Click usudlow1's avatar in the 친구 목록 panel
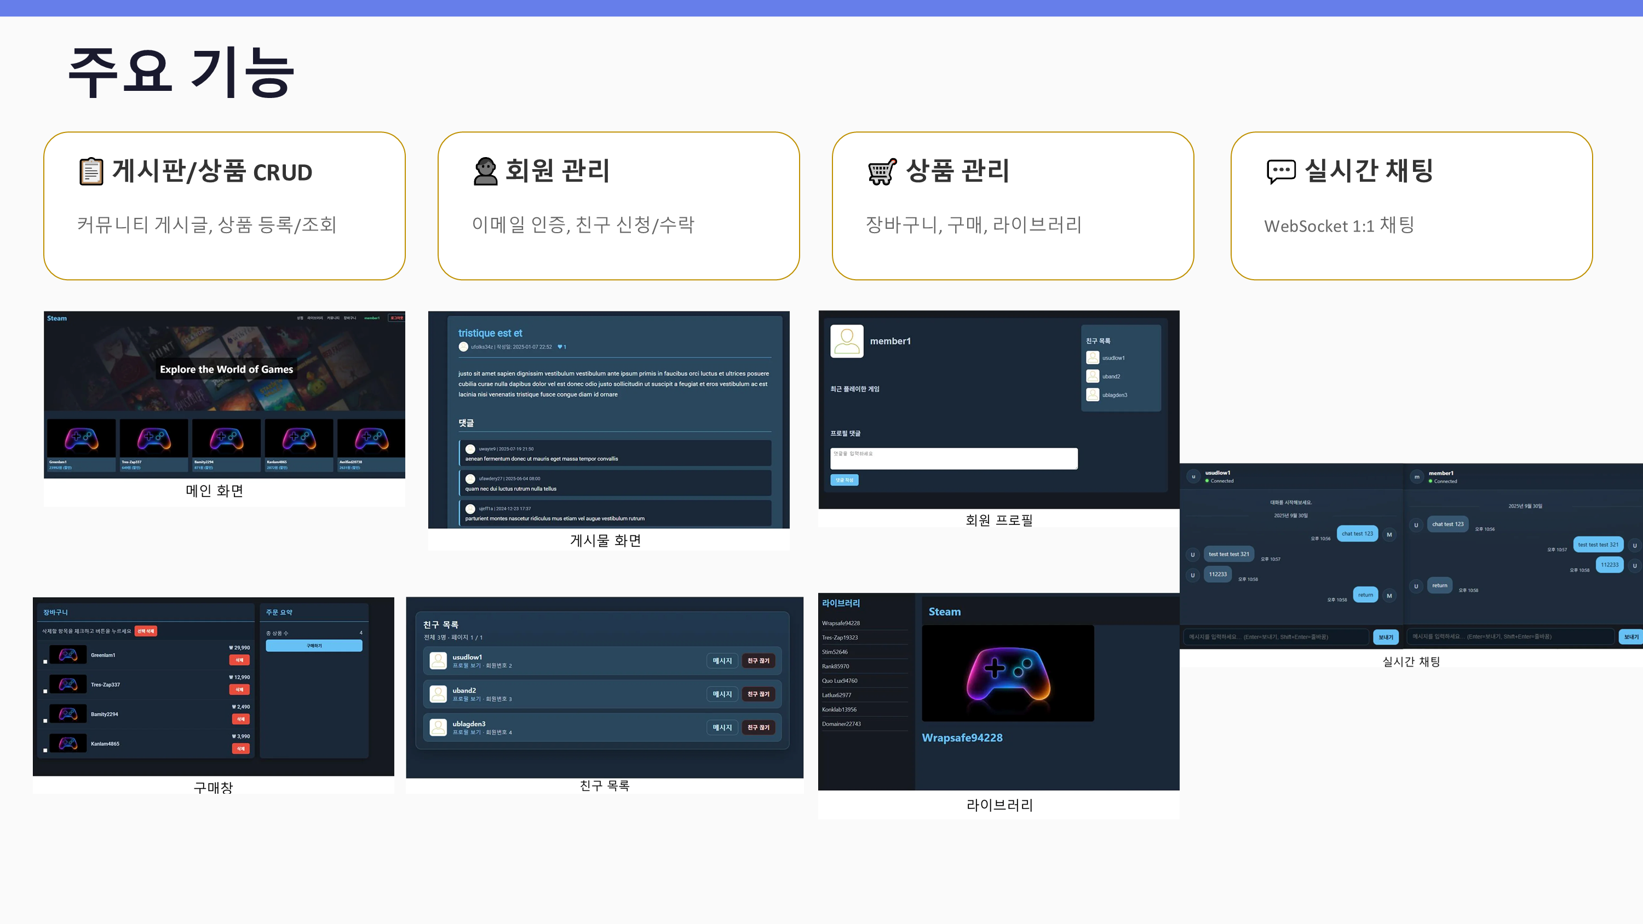This screenshot has height=924, width=1643. pyautogui.click(x=1093, y=358)
